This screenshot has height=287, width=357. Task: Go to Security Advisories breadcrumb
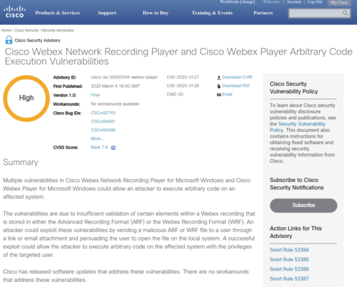pyautogui.click(x=58, y=30)
